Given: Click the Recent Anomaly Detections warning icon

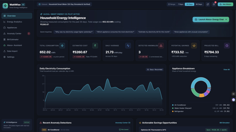Looking at the screenshot, I should 41,123.
